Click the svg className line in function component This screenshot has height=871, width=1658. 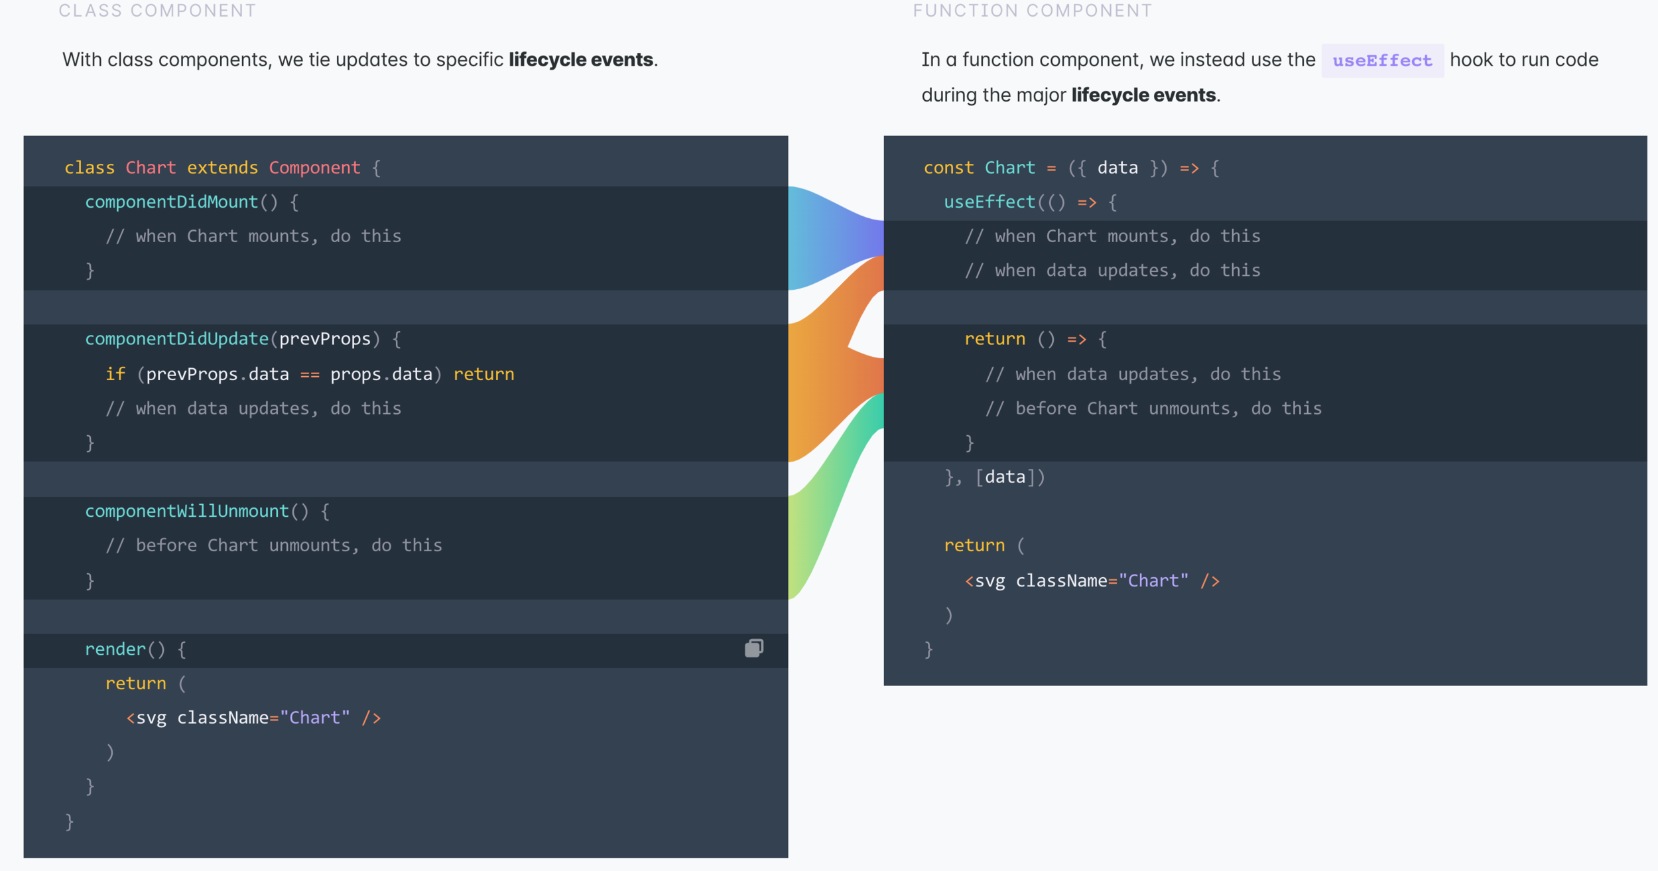click(x=1091, y=580)
